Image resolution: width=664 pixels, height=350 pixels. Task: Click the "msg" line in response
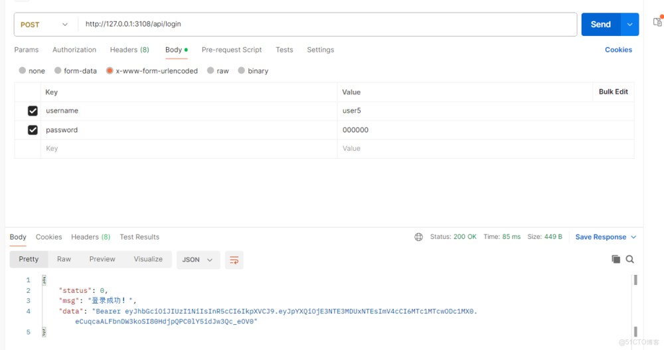(x=98, y=300)
